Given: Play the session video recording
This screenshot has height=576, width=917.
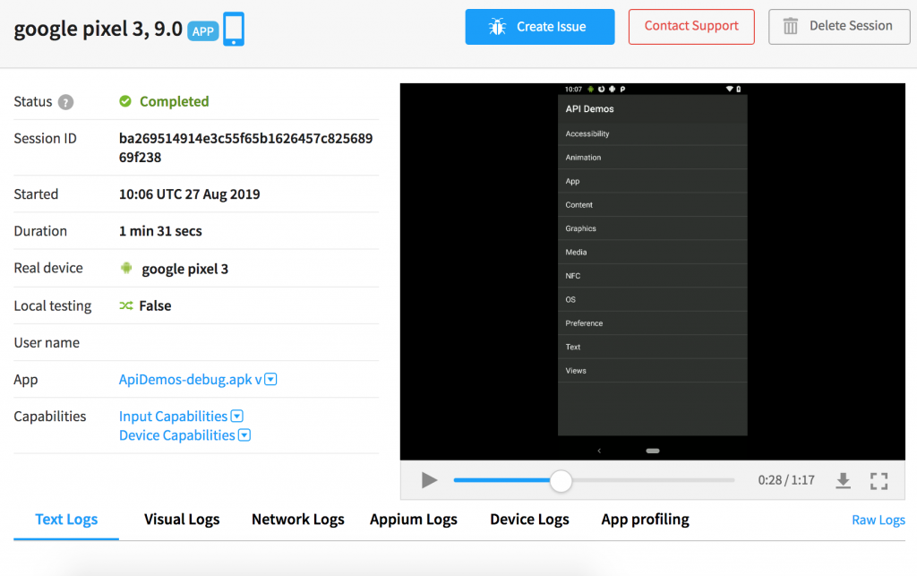Looking at the screenshot, I should point(429,480).
